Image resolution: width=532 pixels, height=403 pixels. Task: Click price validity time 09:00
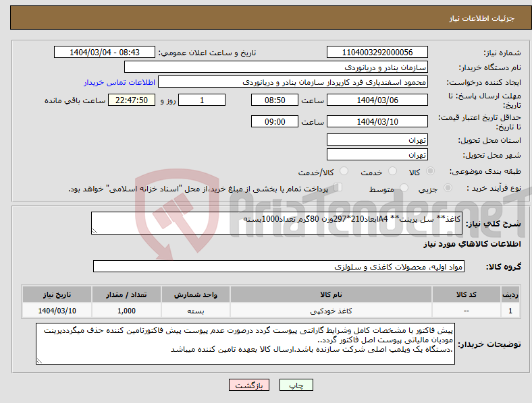click(275, 121)
